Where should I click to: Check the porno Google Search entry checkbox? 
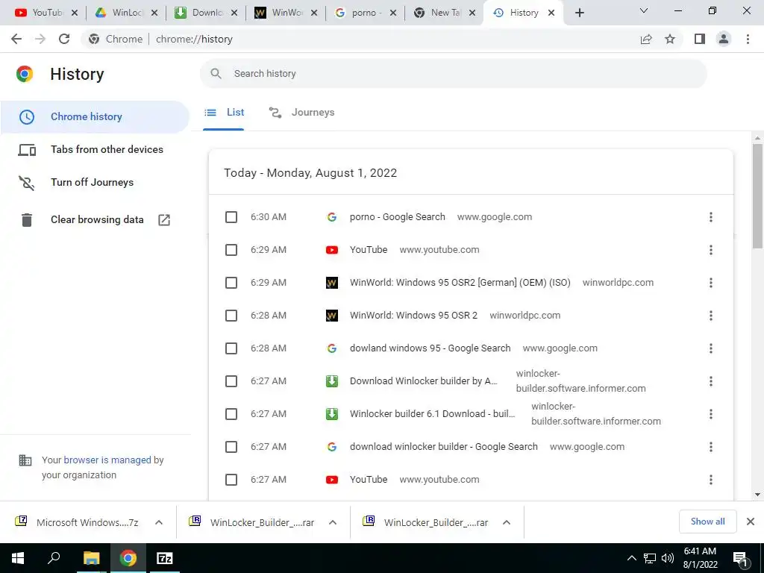(x=231, y=217)
